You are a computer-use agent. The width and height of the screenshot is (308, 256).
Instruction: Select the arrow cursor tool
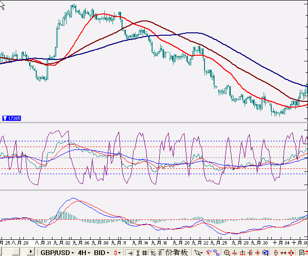(x=198, y=253)
